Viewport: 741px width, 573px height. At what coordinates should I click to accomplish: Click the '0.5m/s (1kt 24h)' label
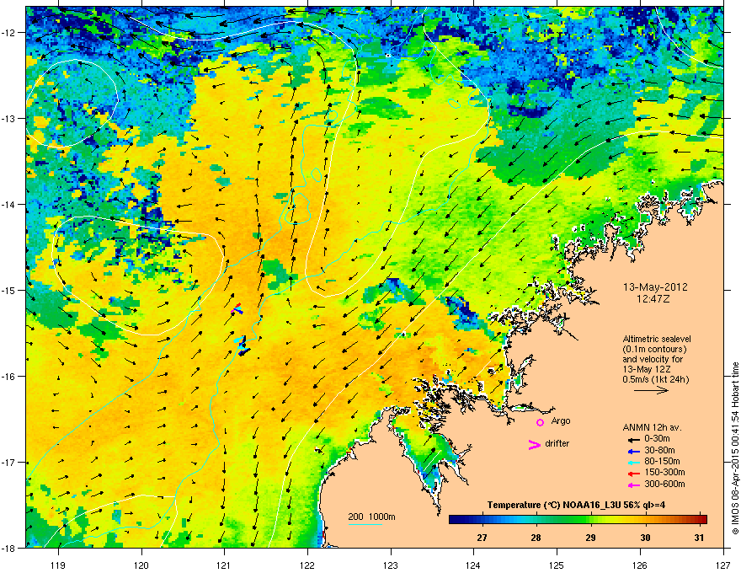click(x=655, y=379)
